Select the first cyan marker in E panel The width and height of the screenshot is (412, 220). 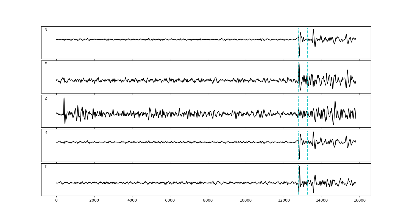298,85
